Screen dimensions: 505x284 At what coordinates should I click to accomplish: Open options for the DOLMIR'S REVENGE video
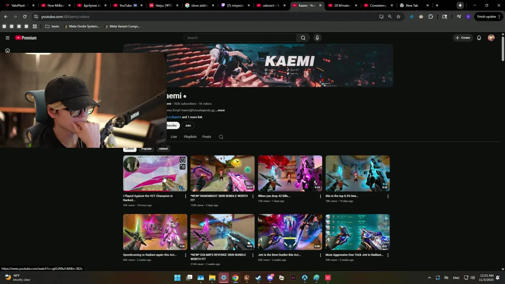[x=253, y=255]
